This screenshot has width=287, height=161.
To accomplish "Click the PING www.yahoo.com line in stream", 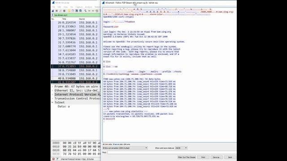I will click(x=132, y=79).
